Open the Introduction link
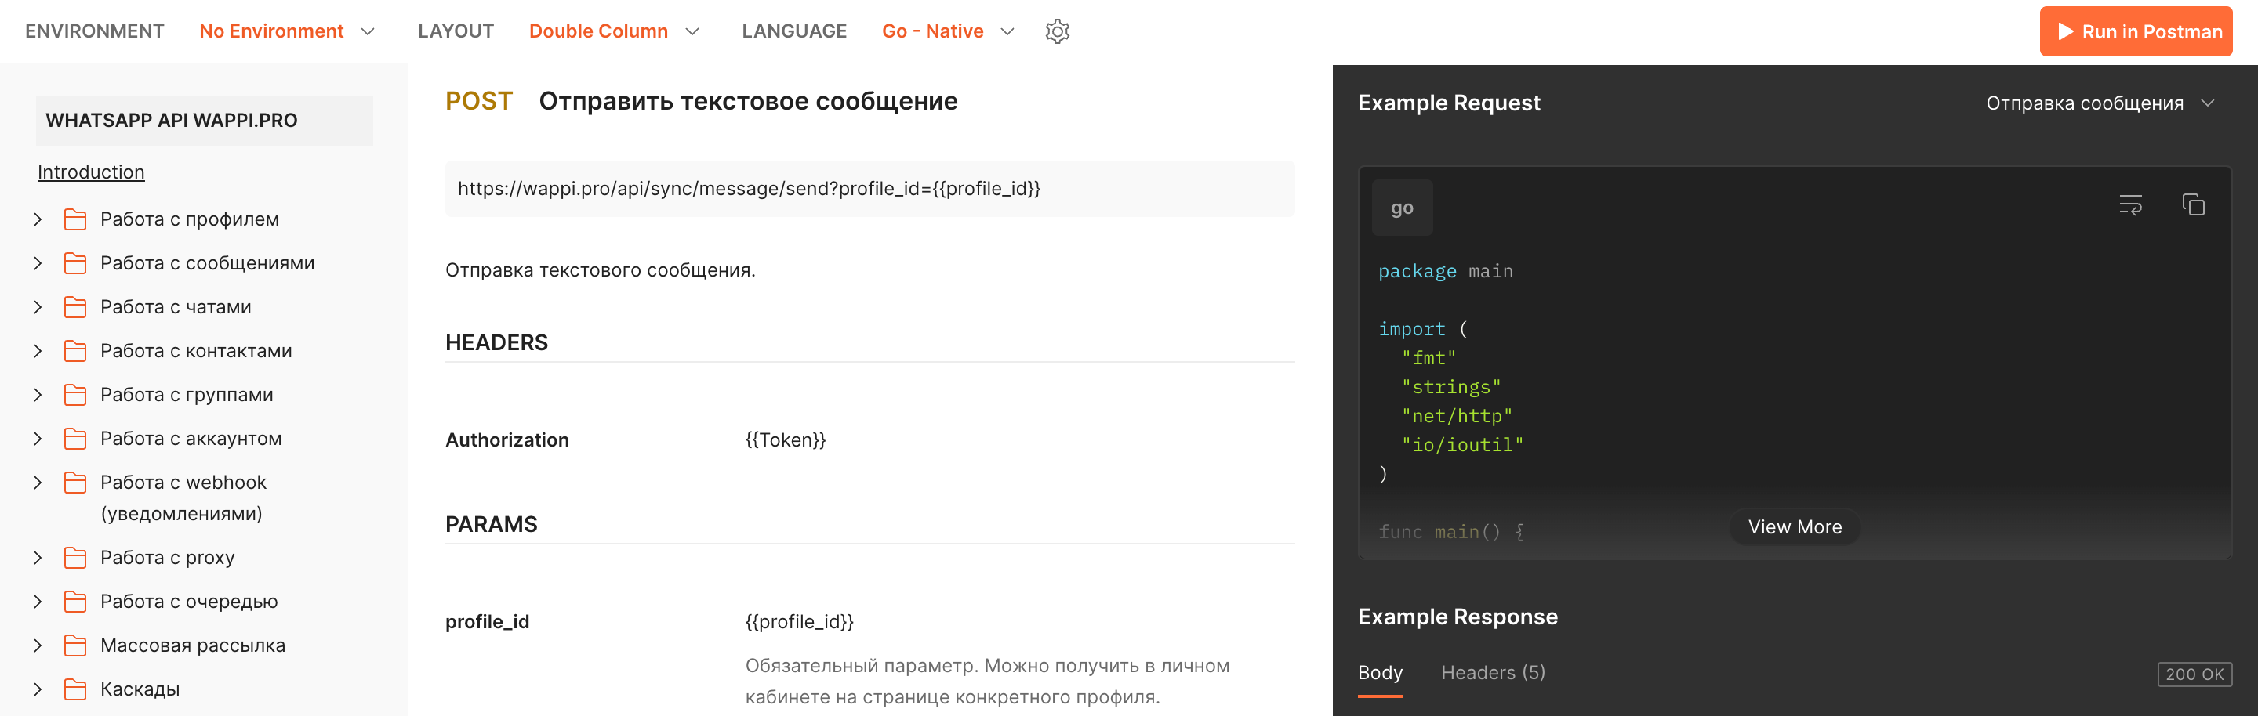The width and height of the screenshot is (2258, 716). (x=91, y=172)
